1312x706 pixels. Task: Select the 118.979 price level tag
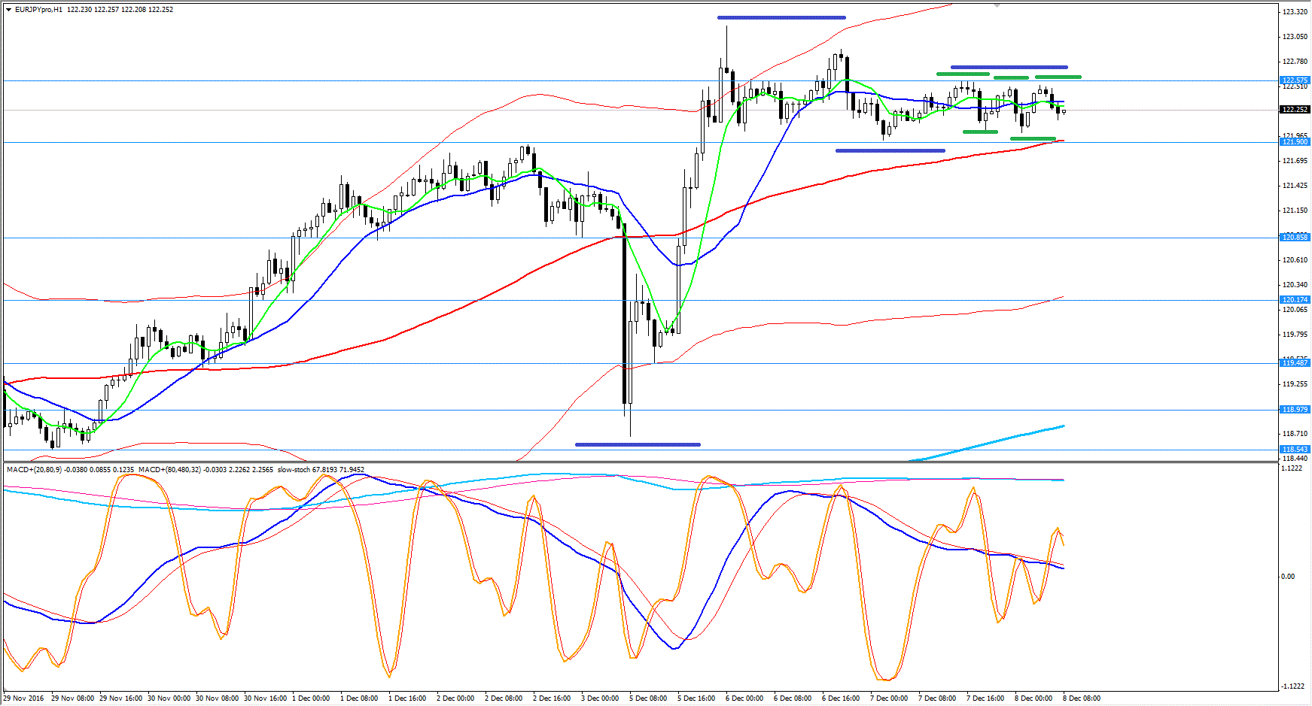pyautogui.click(x=1295, y=410)
